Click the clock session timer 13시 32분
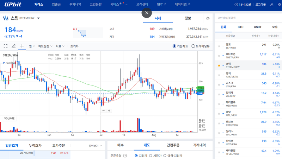The width and height of the screenshot is (282, 159). [x=243, y=5]
